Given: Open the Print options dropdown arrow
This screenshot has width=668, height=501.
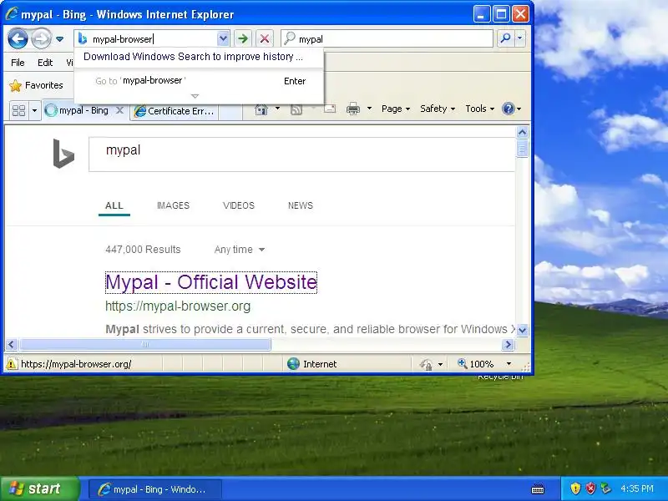Looking at the screenshot, I should pyautogui.click(x=369, y=109).
